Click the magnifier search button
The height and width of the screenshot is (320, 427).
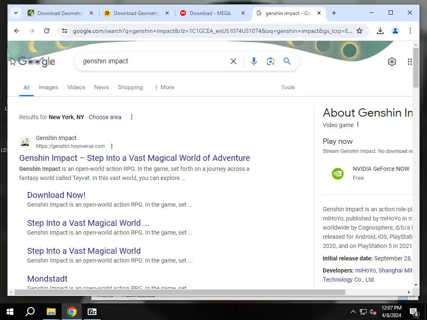tap(287, 61)
